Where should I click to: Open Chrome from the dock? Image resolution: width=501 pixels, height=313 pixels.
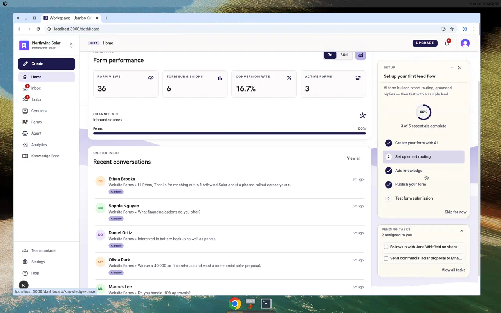coord(235,304)
